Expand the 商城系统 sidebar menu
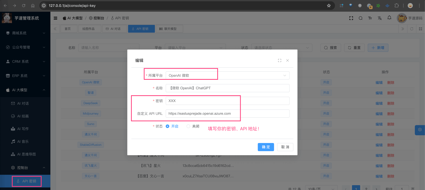Image resolution: width=425 pixels, height=190 pixels. click(x=25, y=33)
